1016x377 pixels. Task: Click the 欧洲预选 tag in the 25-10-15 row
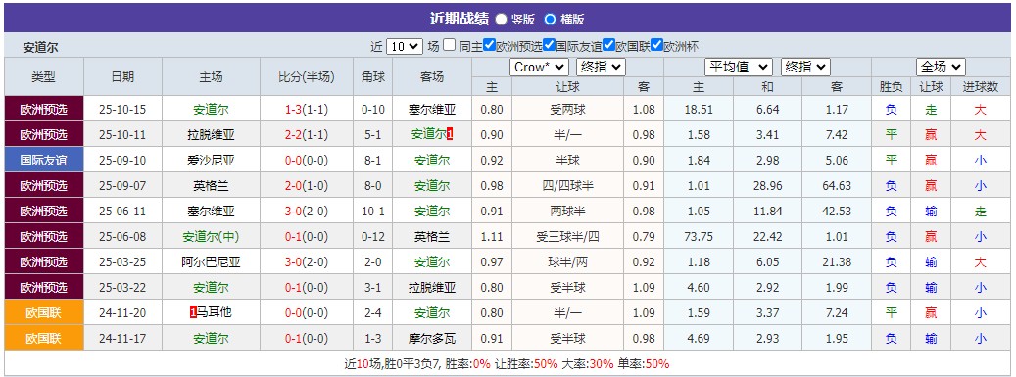(44, 110)
